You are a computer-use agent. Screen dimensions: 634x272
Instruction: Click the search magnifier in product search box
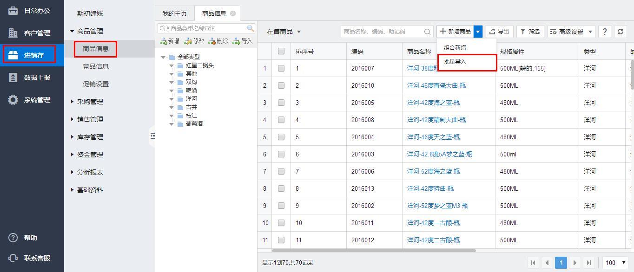pyautogui.click(x=427, y=32)
